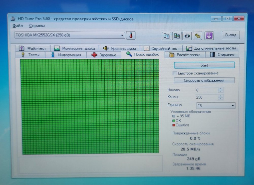The image size is (254, 185).
Task: Open the Справка menu
Action: tap(37, 26)
